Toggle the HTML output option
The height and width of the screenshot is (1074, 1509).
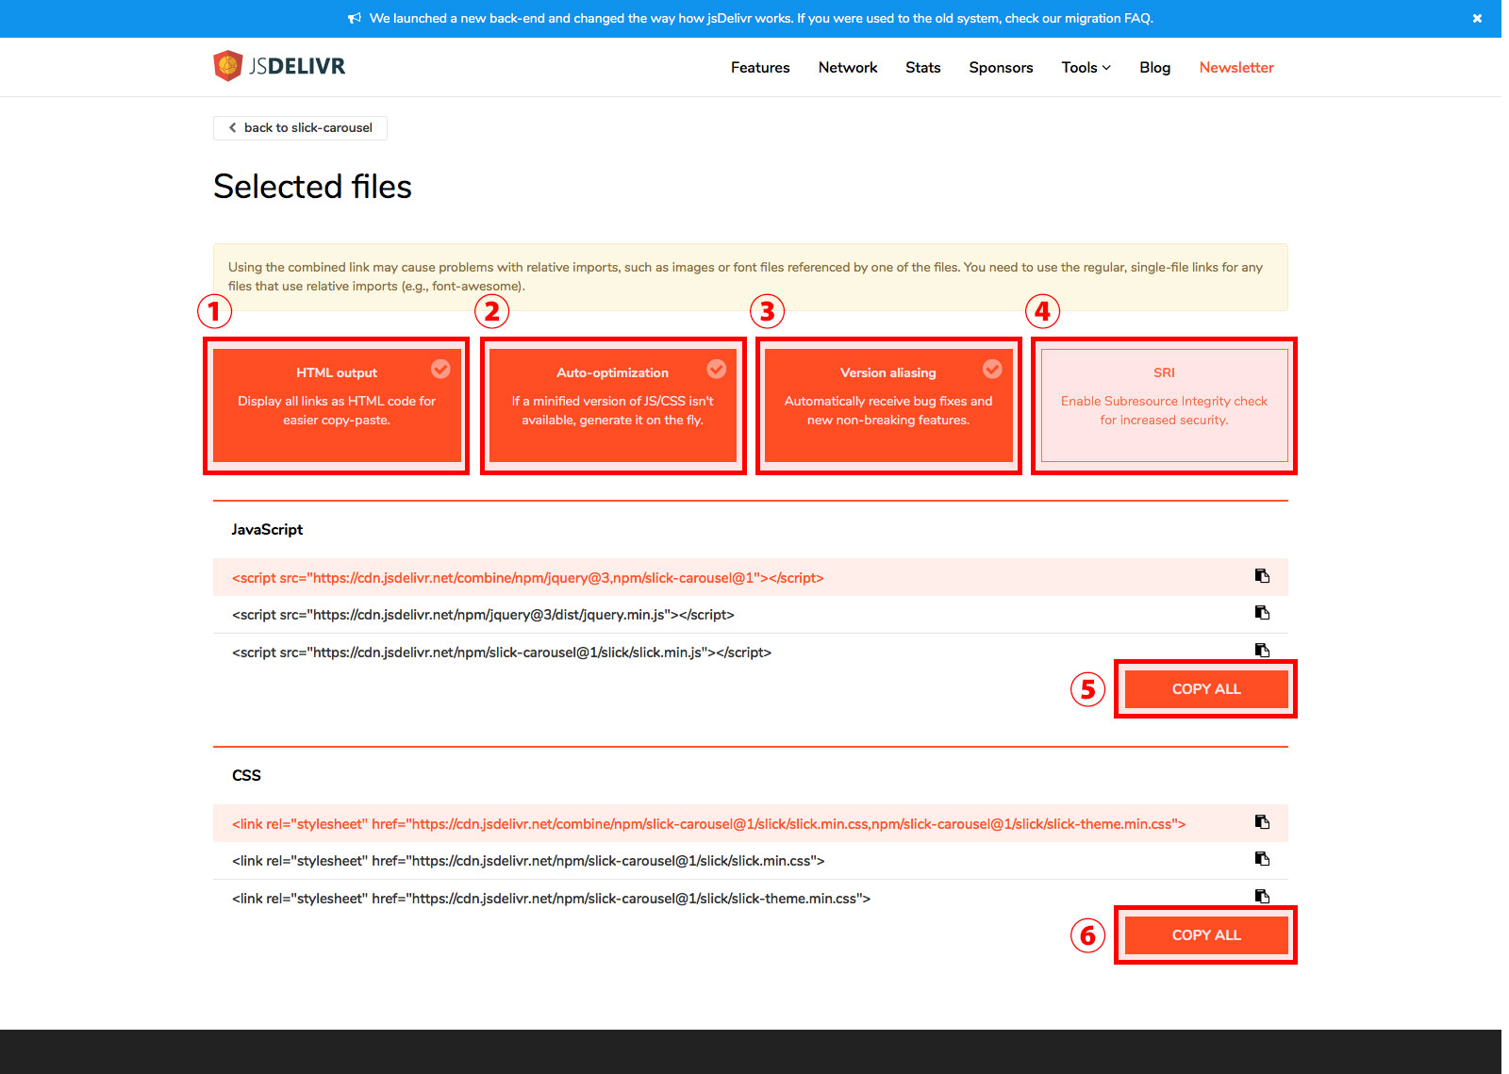(x=337, y=405)
